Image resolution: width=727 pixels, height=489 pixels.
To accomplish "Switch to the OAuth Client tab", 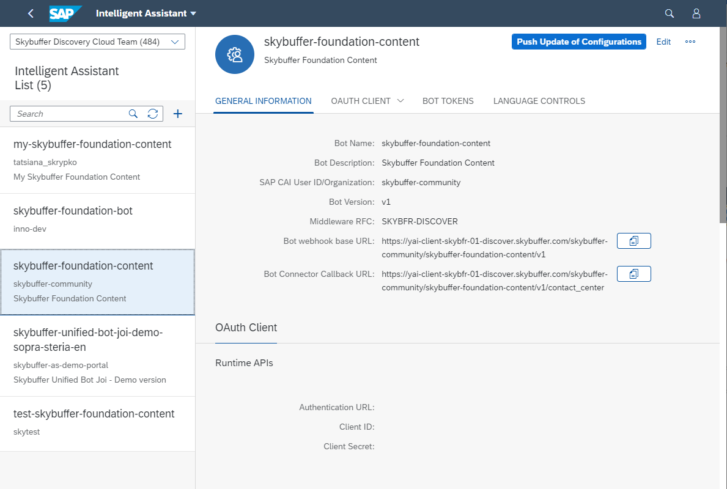I will point(361,101).
